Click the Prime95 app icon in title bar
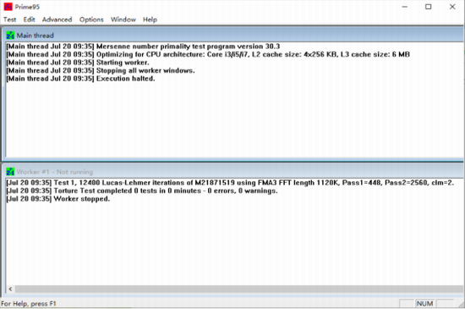465x309 pixels. coord(8,7)
